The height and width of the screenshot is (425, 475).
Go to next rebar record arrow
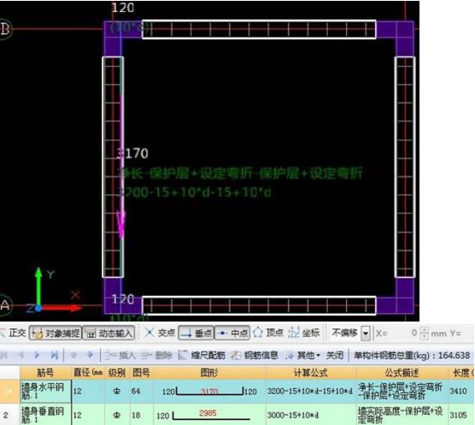click(37, 355)
